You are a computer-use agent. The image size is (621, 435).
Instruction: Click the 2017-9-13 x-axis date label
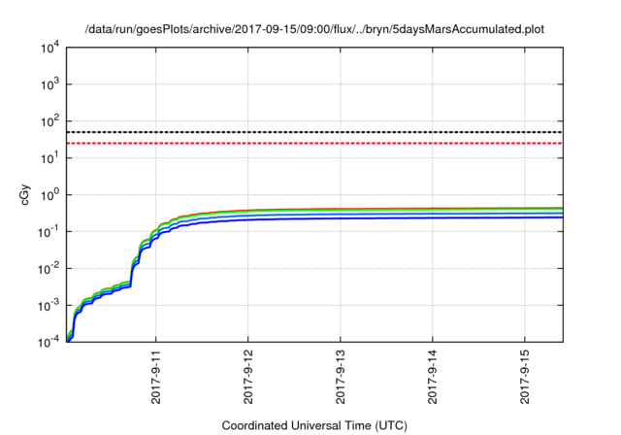[x=341, y=377]
